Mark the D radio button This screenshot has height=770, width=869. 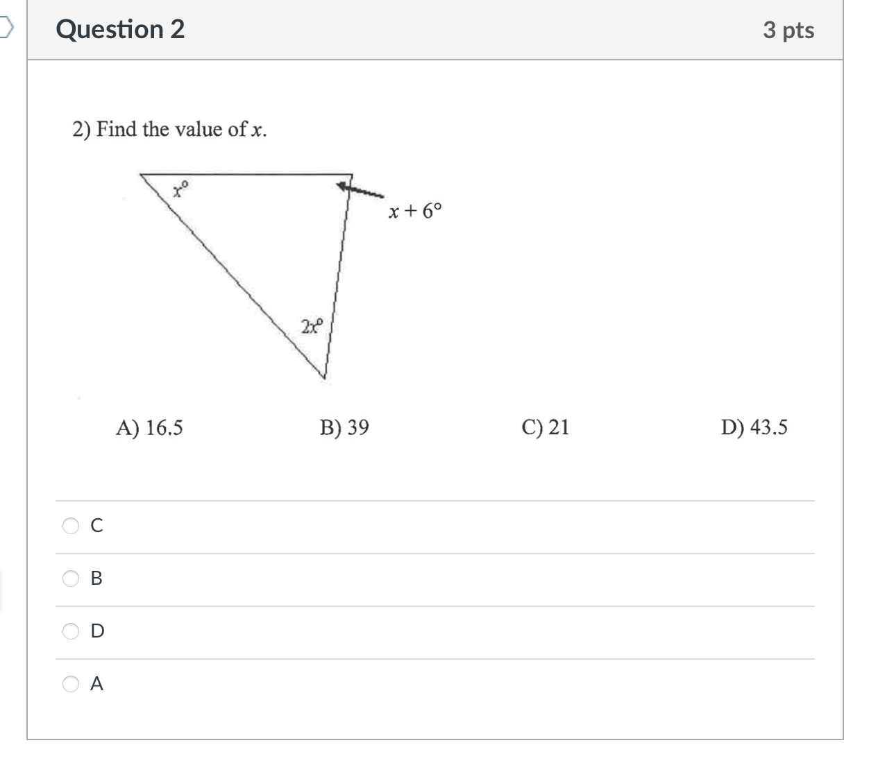71,631
